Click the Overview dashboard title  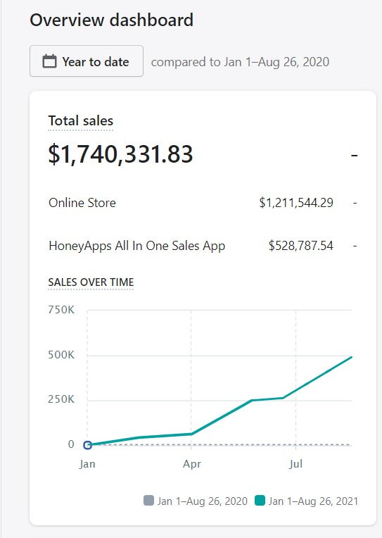tap(111, 20)
